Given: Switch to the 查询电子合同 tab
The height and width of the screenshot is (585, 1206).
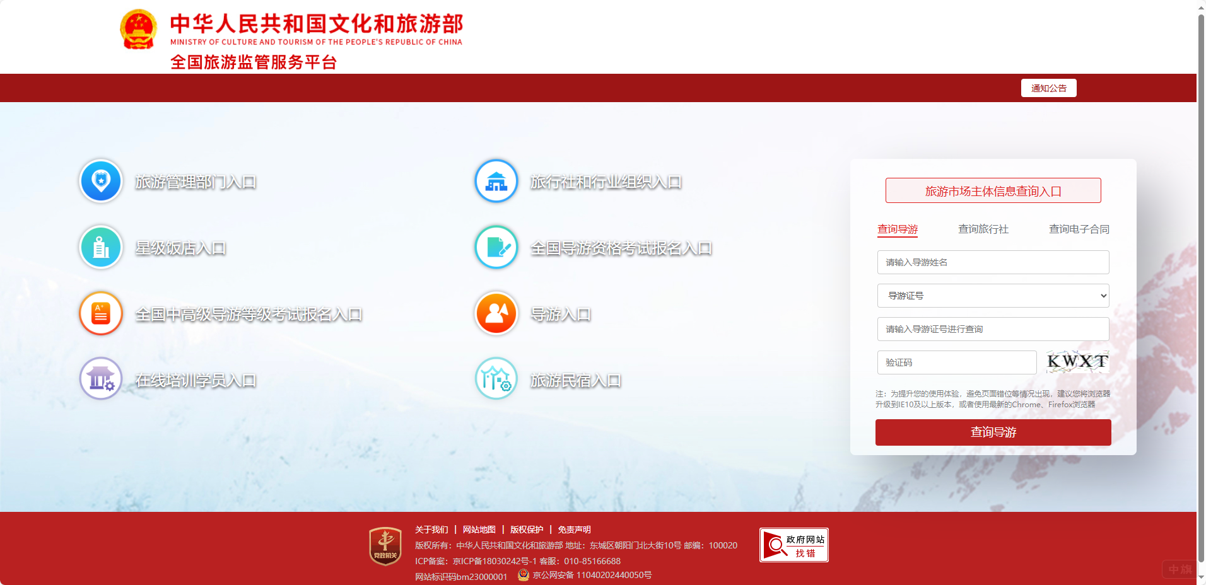Looking at the screenshot, I should [1079, 229].
